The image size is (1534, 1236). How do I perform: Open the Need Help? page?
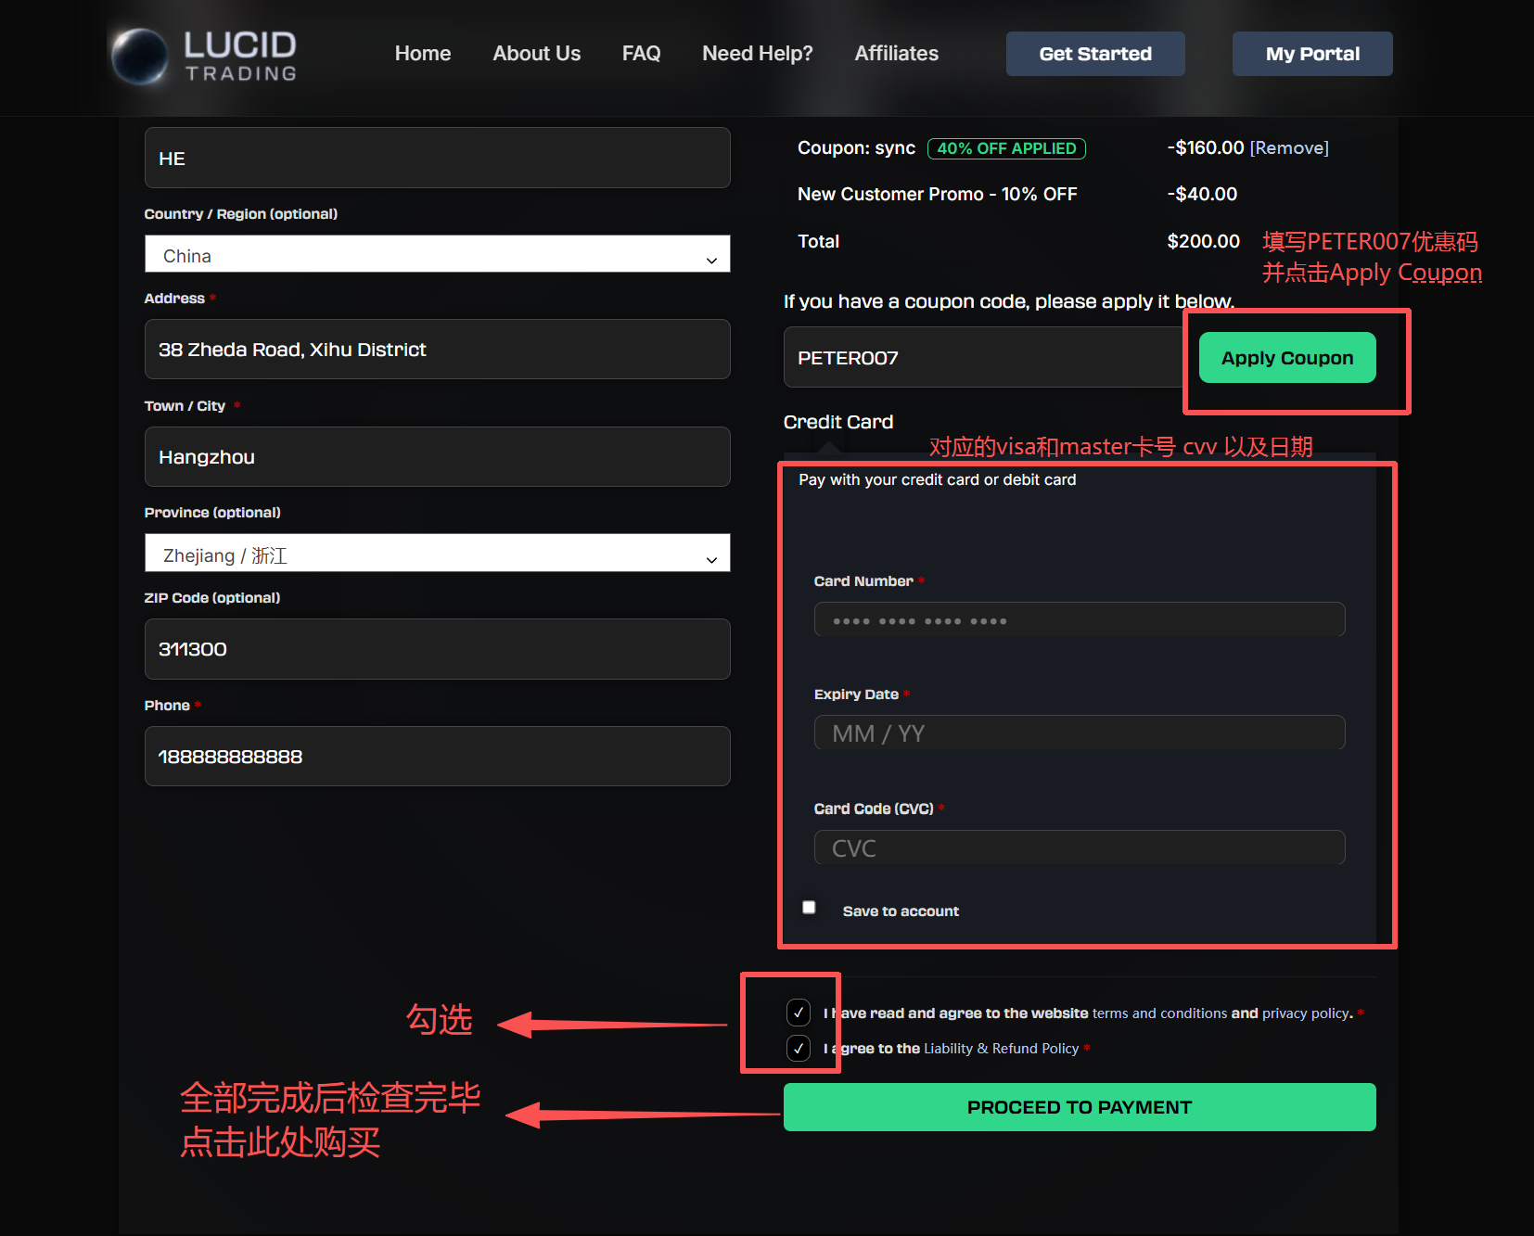coord(757,54)
